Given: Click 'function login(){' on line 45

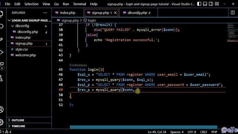Looking at the screenshot, I should click(x=87, y=70).
